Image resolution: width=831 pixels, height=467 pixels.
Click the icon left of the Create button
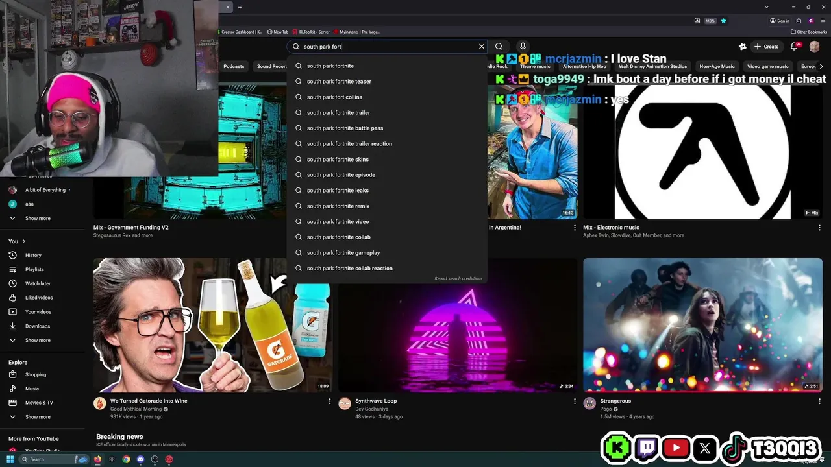pos(743,47)
